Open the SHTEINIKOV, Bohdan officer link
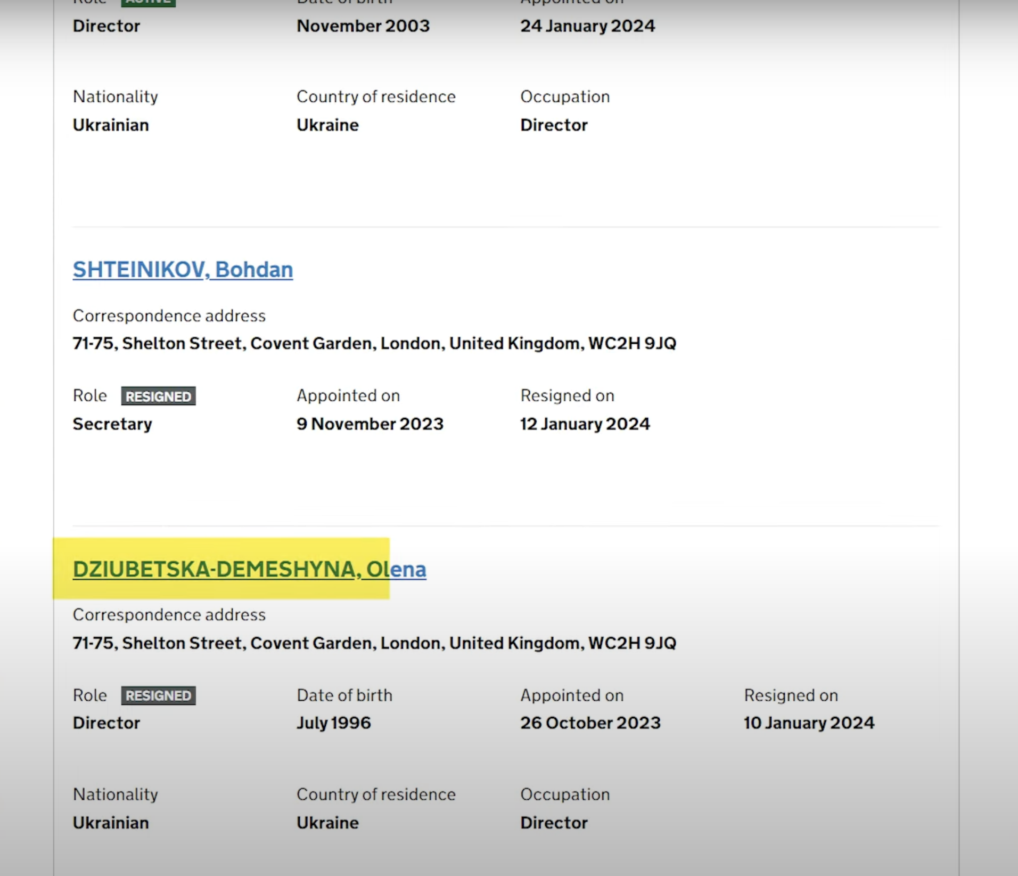 [x=183, y=270]
